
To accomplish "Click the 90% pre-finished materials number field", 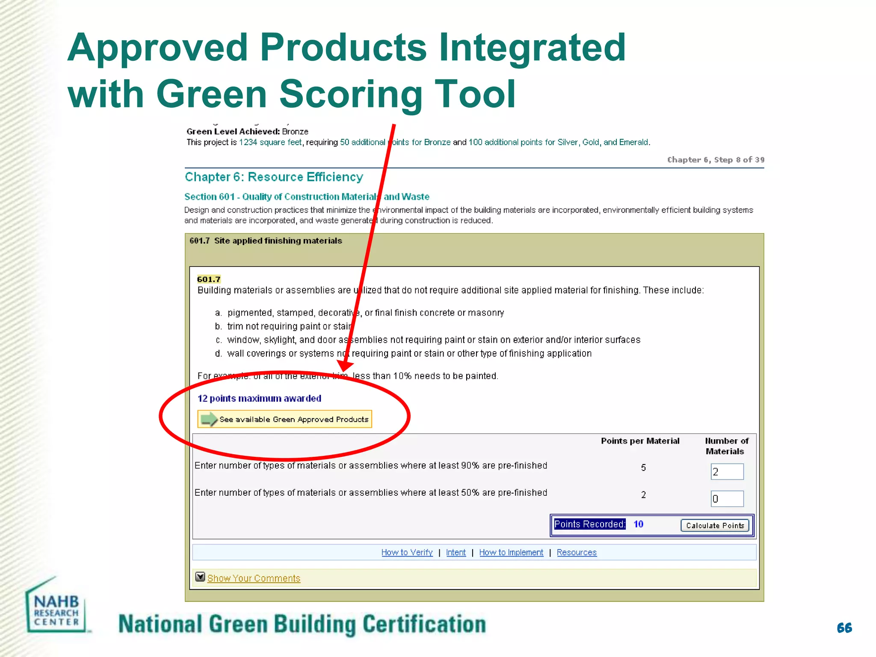I will 727,472.
